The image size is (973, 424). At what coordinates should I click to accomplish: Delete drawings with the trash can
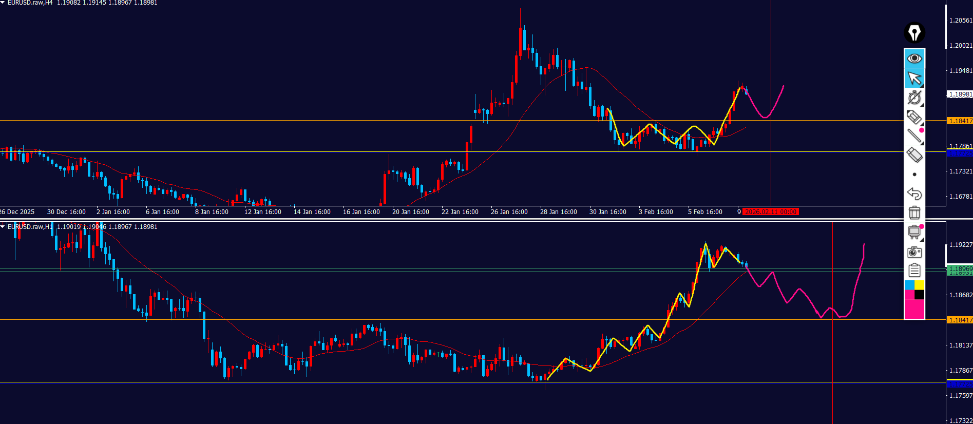tap(914, 213)
